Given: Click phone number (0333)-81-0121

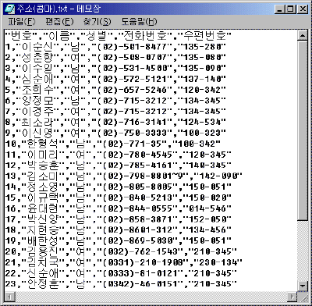Looking at the screenshot, I should [141, 273].
